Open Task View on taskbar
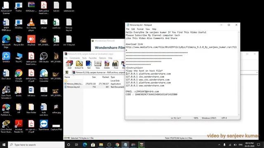The height and width of the screenshot is (148, 264). point(76,144)
